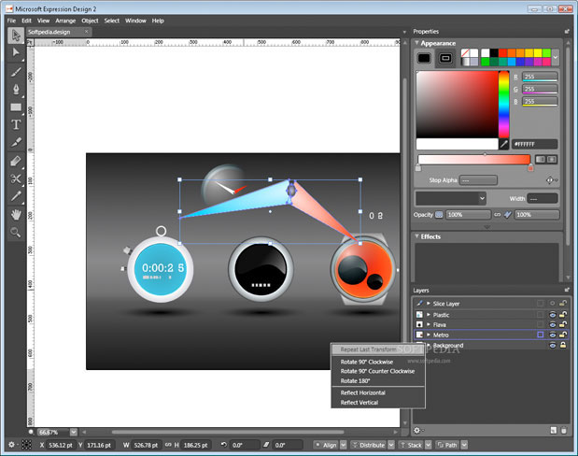The width and height of the screenshot is (578, 456).
Task: Hide the Metro layer with eye icon
Action: click(x=552, y=335)
